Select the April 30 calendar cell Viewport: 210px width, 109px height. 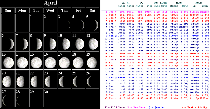50,98
